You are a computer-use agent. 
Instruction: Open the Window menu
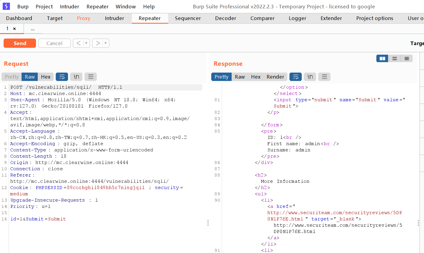pyautogui.click(x=126, y=7)
